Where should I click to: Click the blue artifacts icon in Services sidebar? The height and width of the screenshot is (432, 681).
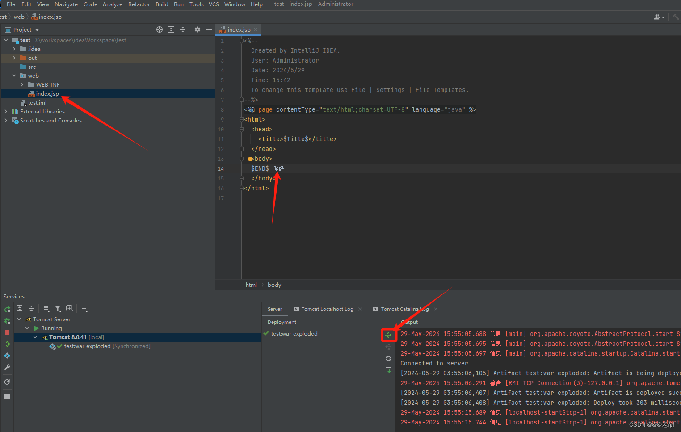7,356
